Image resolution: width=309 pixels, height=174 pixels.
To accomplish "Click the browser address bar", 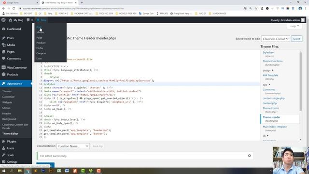I will [130, 9].
